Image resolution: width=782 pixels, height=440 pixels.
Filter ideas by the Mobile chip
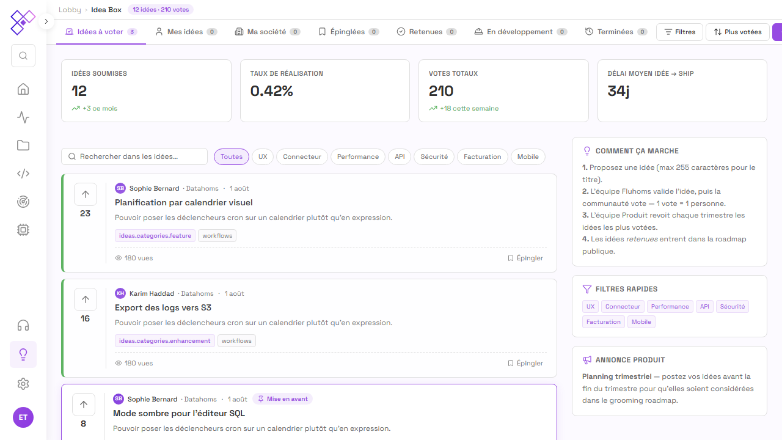(528, 156)
